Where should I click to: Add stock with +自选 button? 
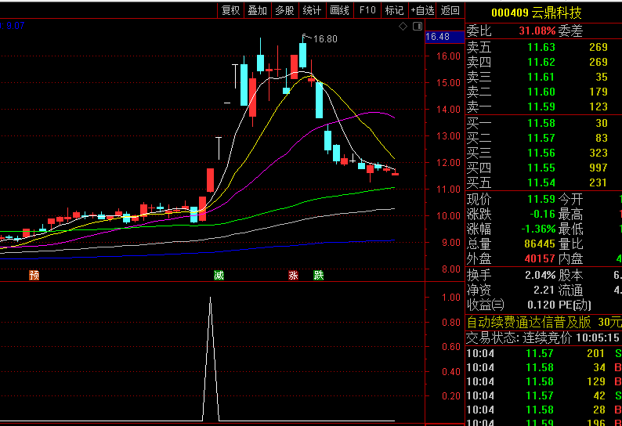coord(422,10)
